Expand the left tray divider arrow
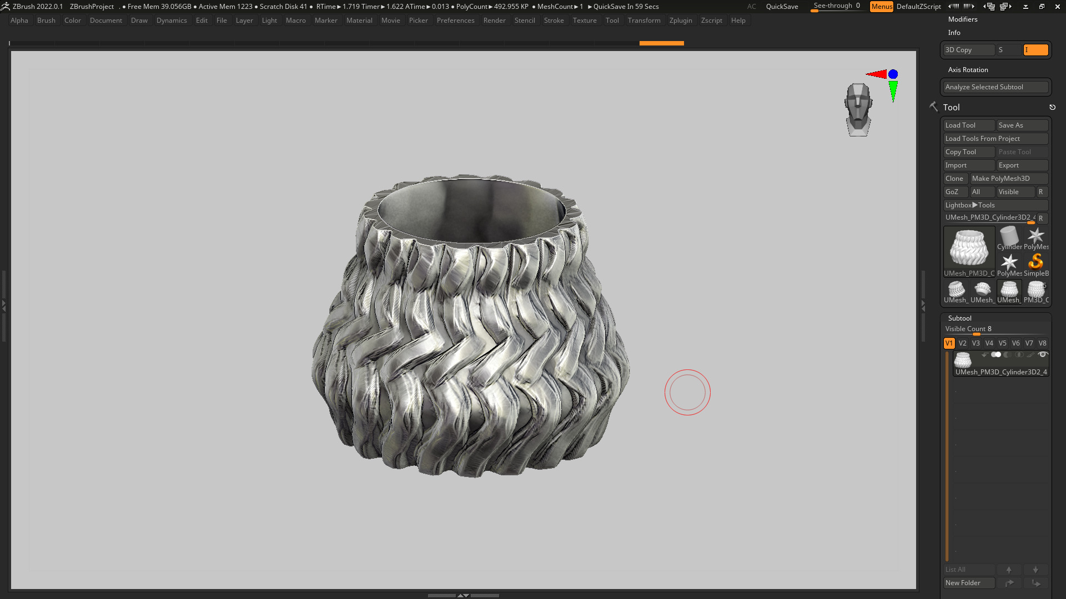This screenshot has height=599, width=1066. [3, 305]
